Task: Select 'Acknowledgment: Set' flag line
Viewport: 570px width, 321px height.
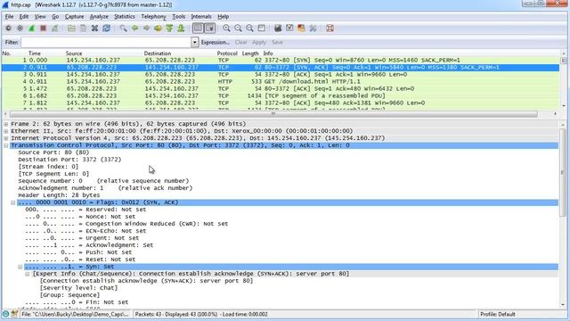Action: (89, 245)
